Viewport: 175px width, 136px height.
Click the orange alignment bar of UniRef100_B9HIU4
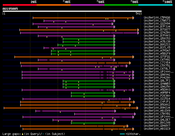(x=71, y=108)
